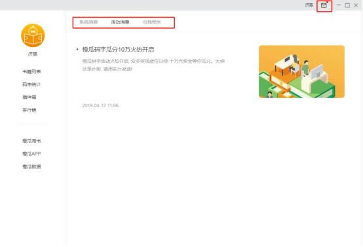Screen dimensions: 363x247
Task: Click the user name below the avatar
Action: pyautogui.click(x=33, y=54)
